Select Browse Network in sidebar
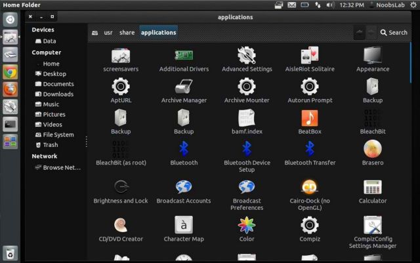The height and width of the screenshot is (263, 420). point(58,168)
